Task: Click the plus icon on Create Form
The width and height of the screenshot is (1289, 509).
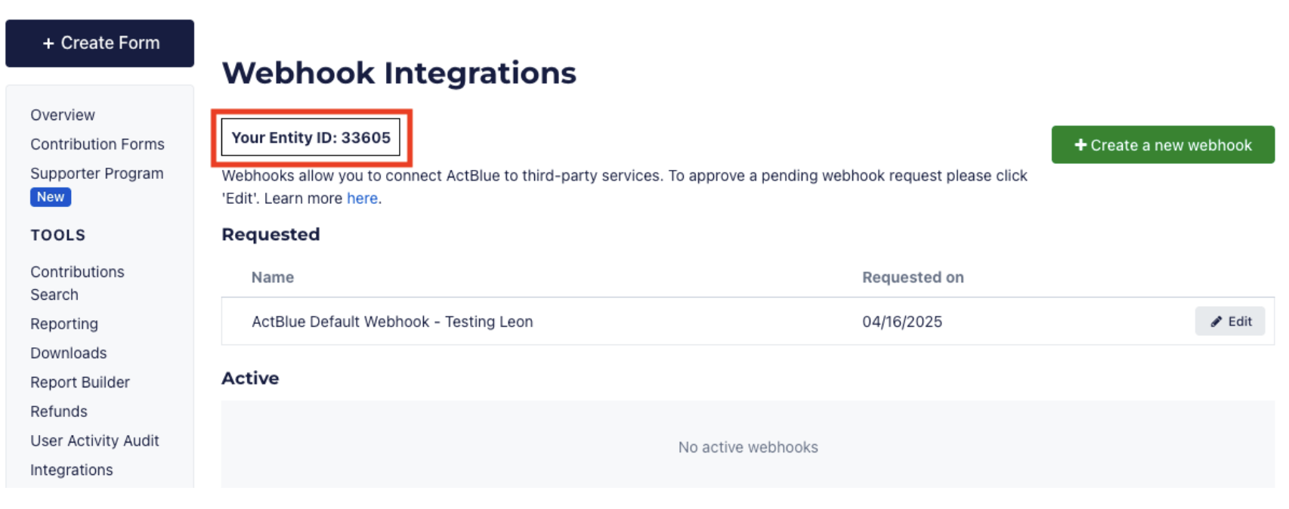Action: pos(48,44)
